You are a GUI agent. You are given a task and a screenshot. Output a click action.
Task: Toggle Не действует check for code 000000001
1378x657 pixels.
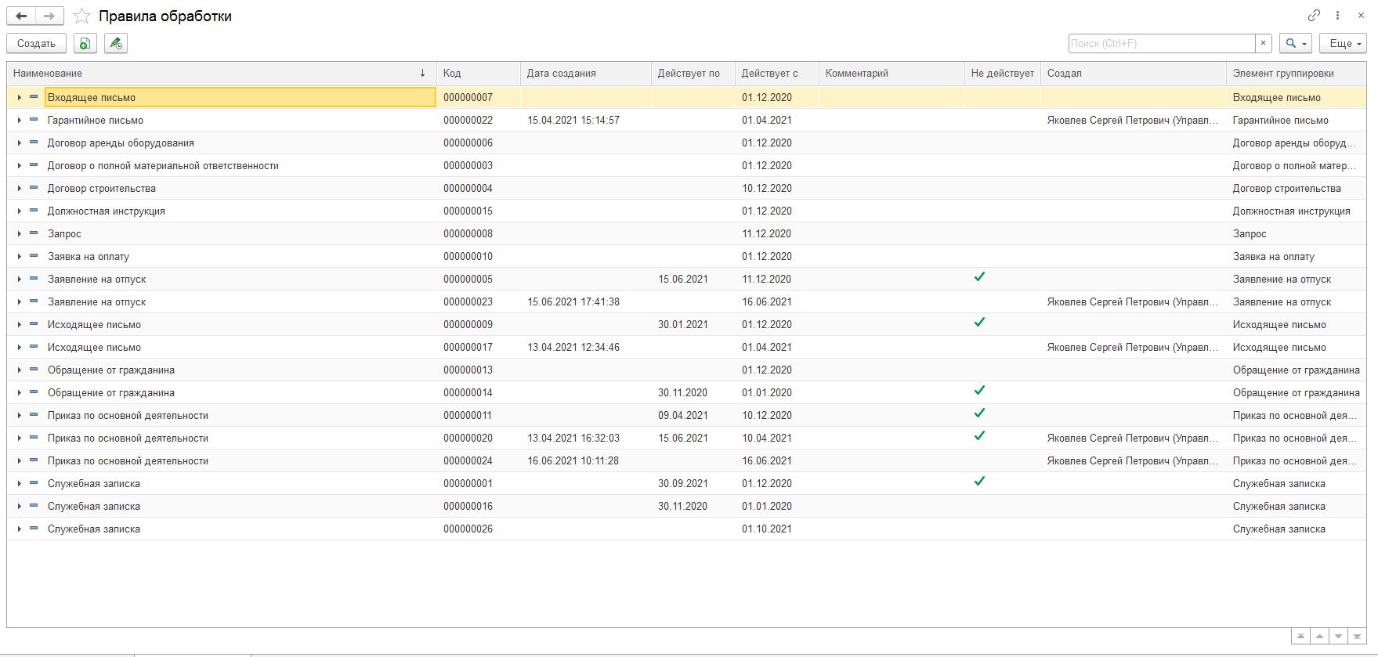[x=979, y=482]
